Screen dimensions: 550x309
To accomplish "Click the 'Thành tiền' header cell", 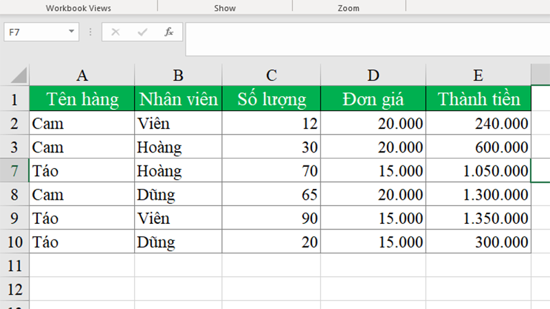I will coord(478,99).
